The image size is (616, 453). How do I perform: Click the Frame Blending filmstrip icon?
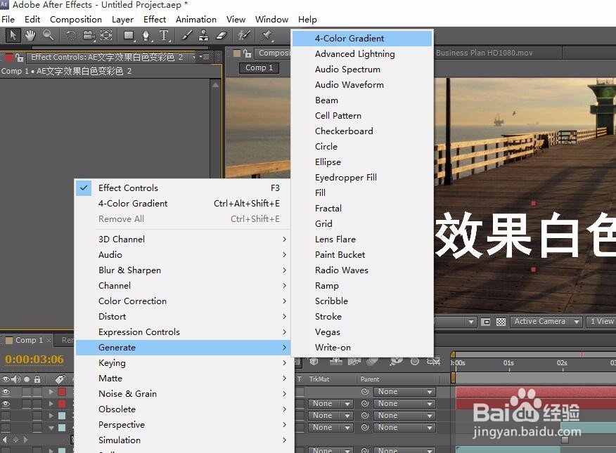354,361
